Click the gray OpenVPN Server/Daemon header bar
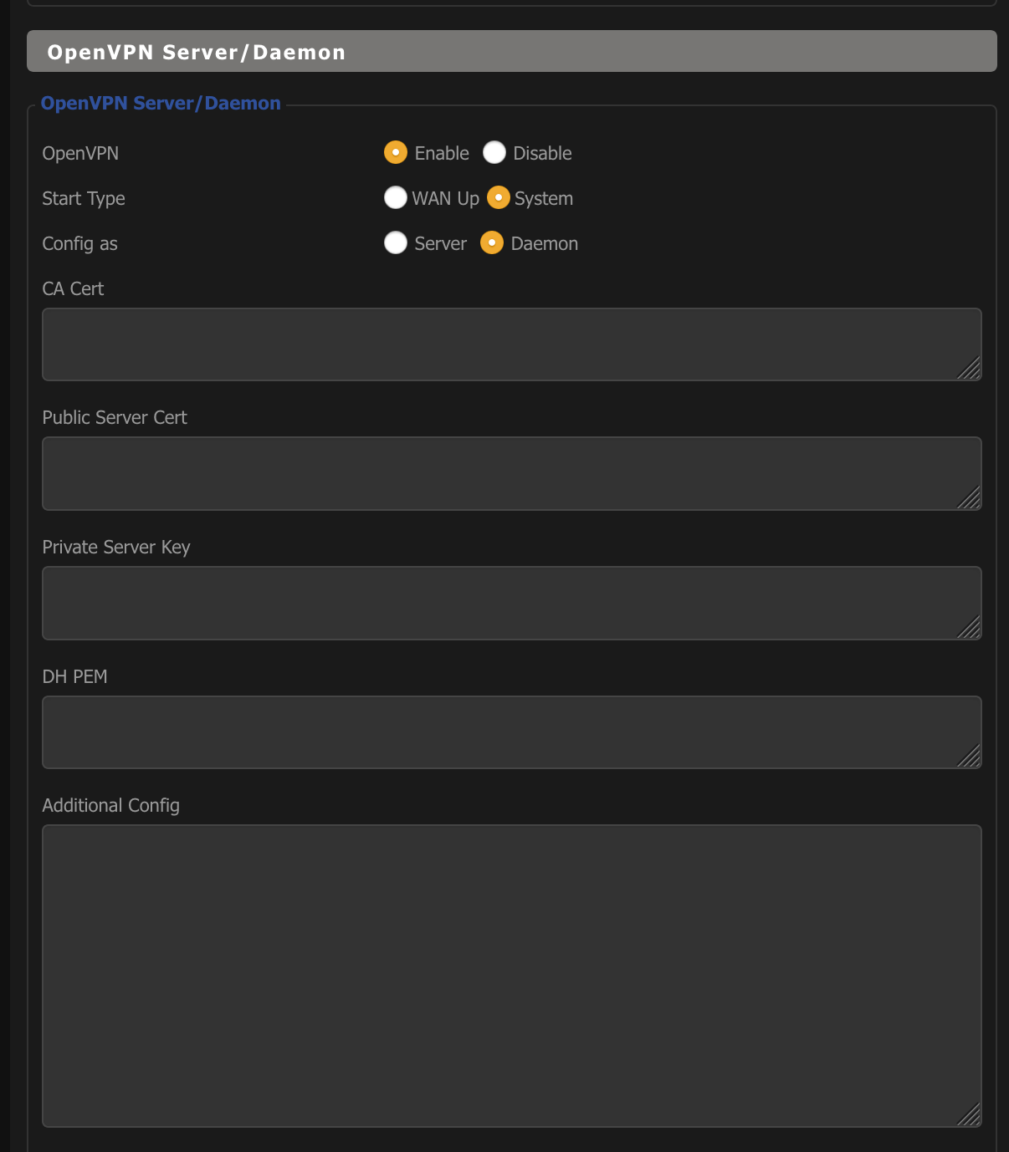1009x1152 pixels. tap(511, 52)
